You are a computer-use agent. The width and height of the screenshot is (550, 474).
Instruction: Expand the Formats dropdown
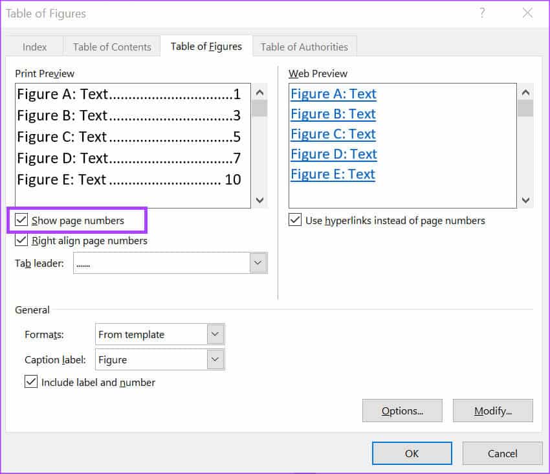coord(215,335)
